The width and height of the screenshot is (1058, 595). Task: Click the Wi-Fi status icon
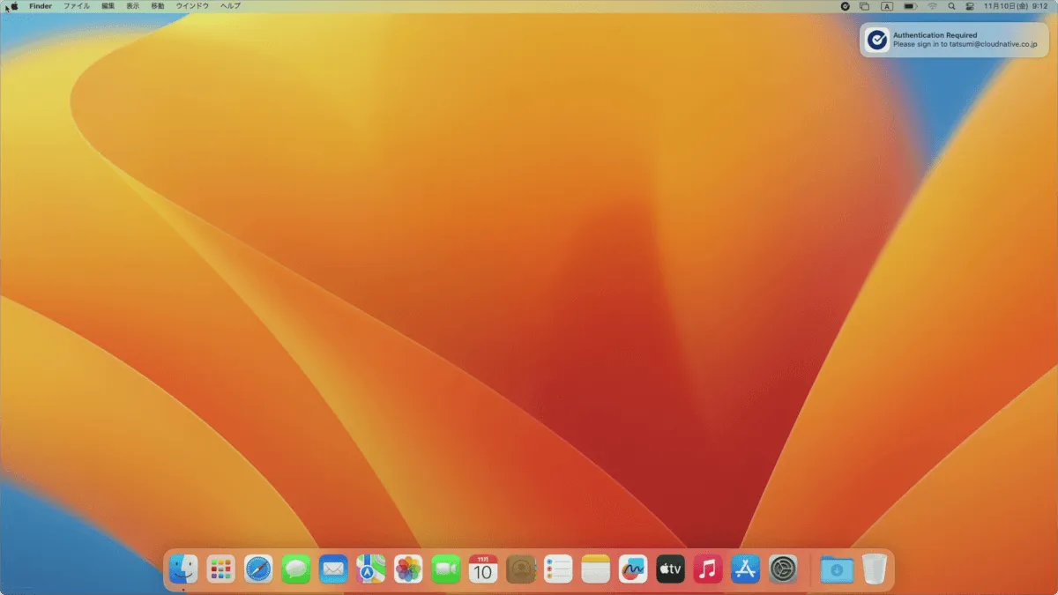click(932, 6)
